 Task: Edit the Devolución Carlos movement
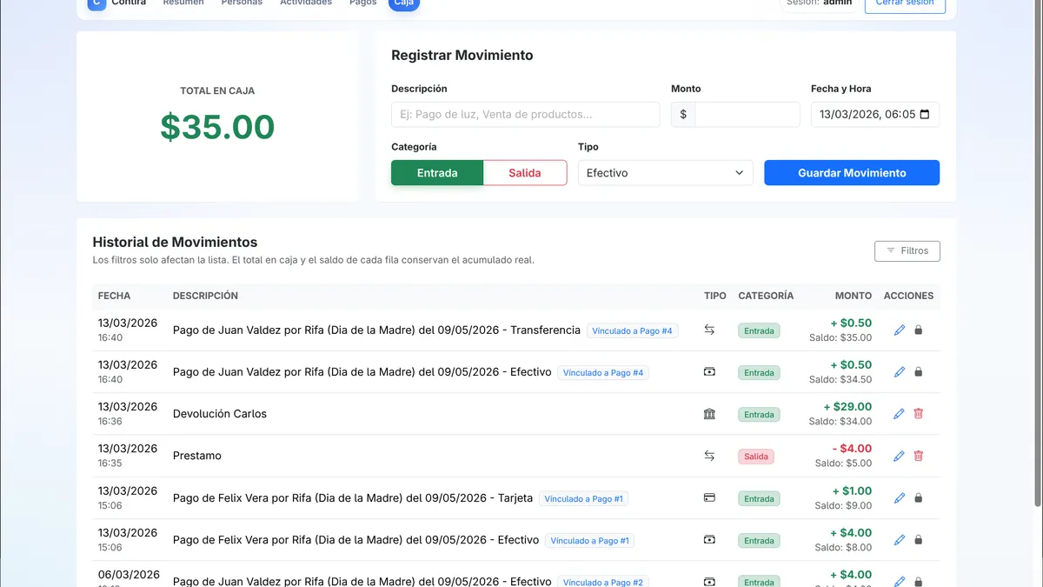[x=899, y=414]
